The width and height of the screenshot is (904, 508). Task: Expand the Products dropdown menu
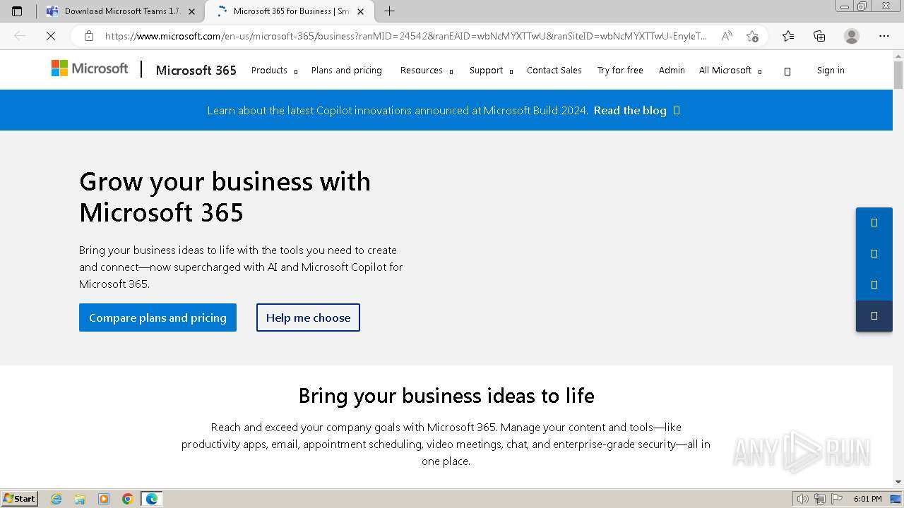[274, 71]
